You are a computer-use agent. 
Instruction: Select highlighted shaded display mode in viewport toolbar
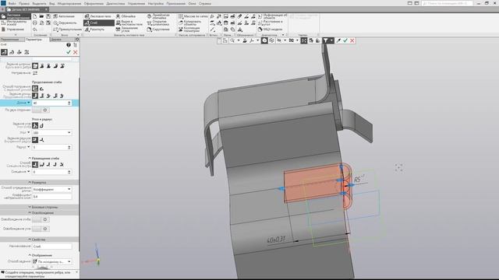tap(264, 40)
